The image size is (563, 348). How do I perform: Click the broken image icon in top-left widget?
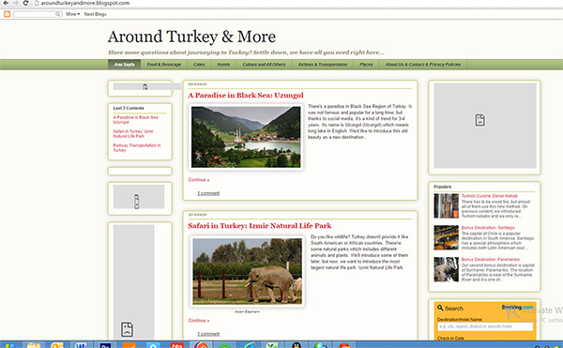[145, 87]
